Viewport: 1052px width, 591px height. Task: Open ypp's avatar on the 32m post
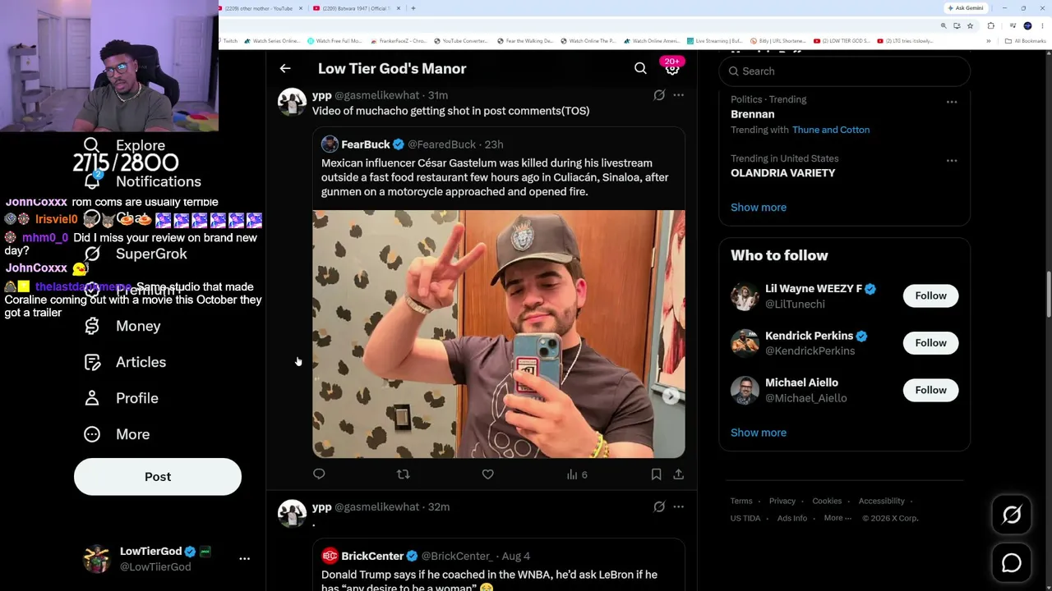point(292,515)
